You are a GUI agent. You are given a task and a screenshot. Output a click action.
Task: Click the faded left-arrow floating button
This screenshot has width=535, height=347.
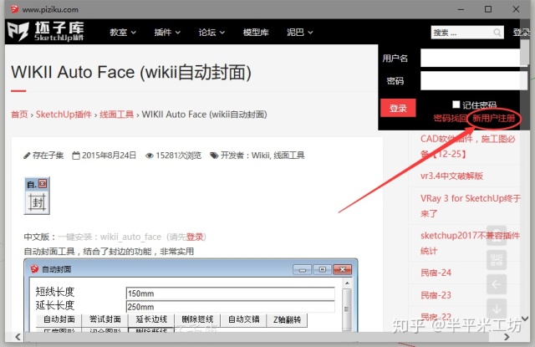497,284
